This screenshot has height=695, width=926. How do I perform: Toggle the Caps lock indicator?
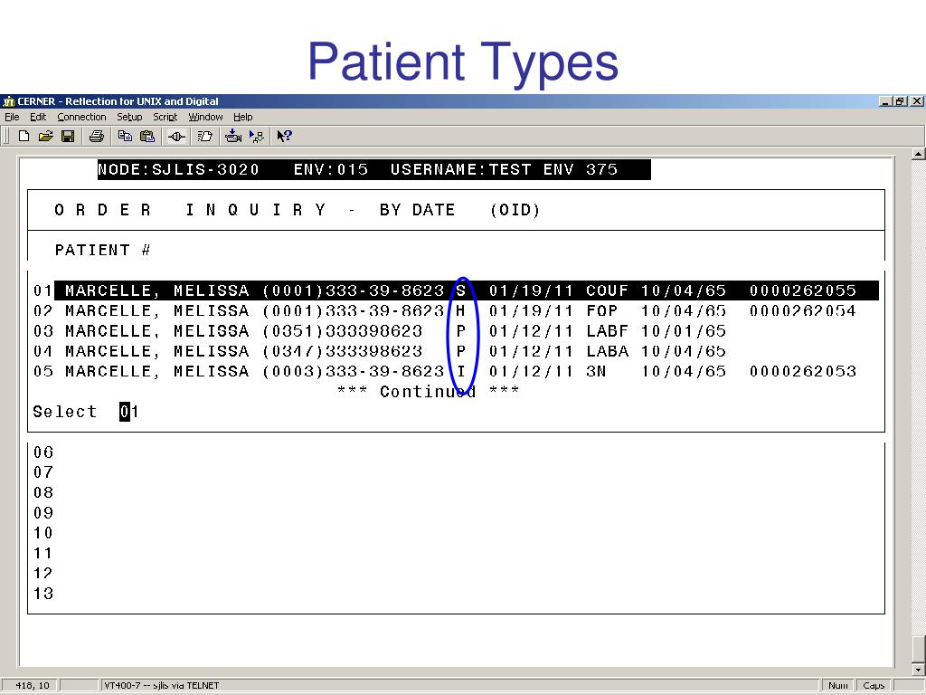tap(873, 685)
